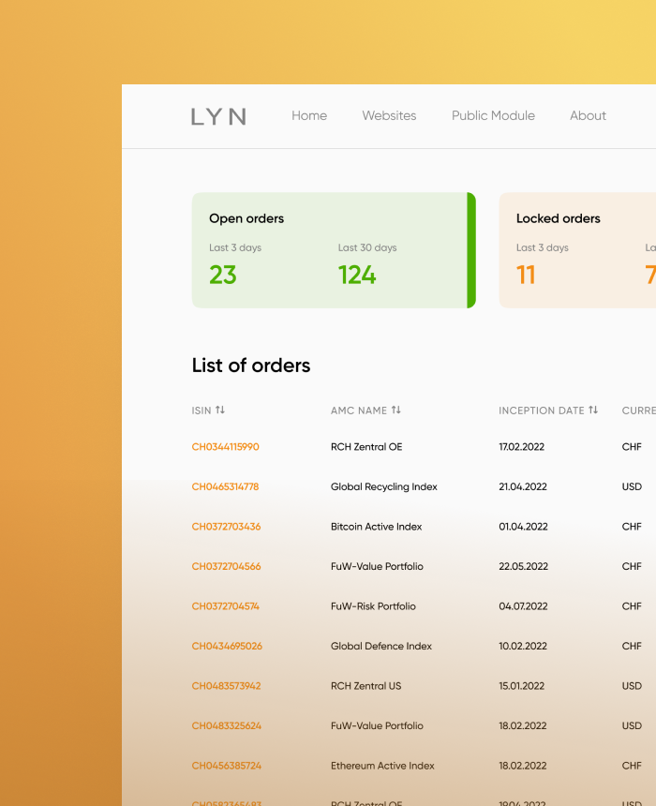
Task: Click the date 22.05.2022
Action: click(523, 566)
